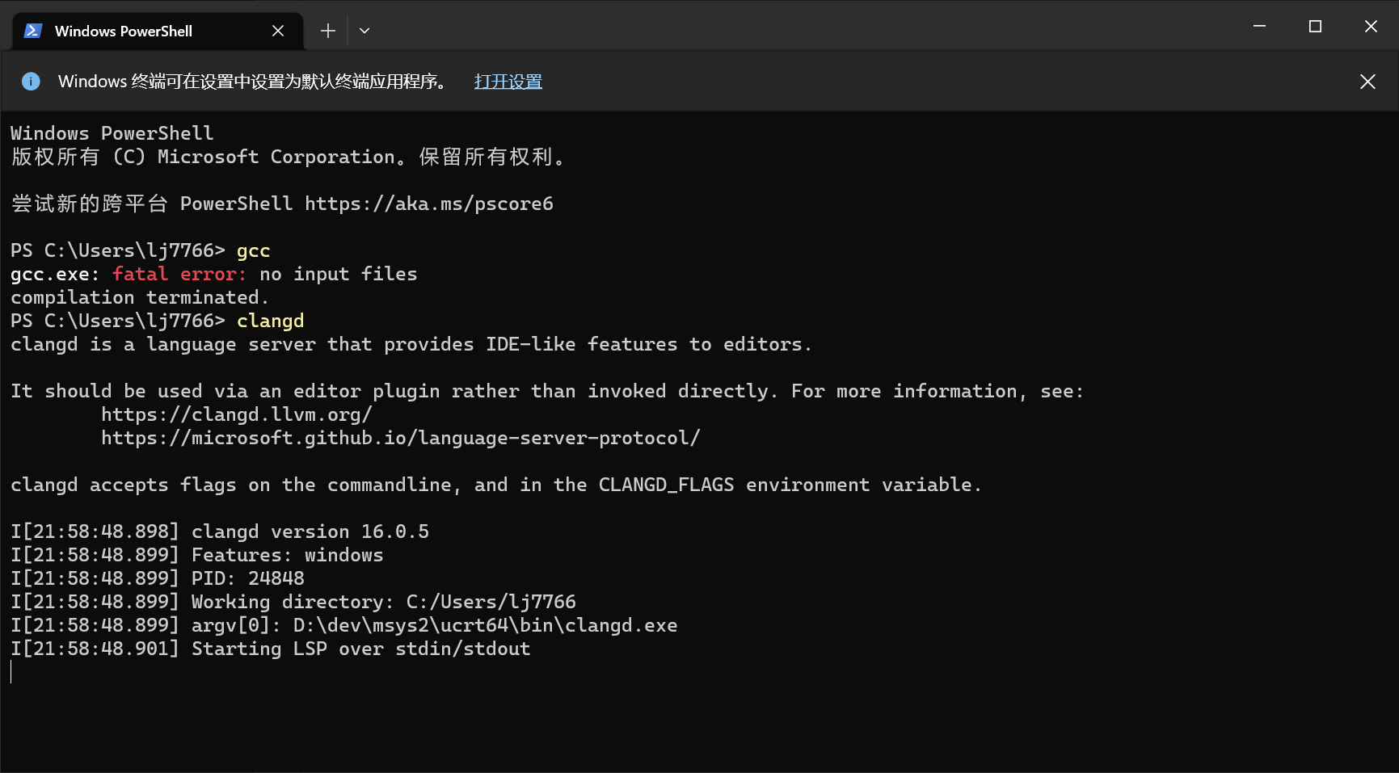Maximize the terminal window
Screen dimensions: 1399x773
tap(1315, 27)
